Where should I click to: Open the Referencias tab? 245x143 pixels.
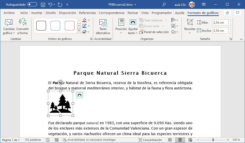click(x=87, y=13)
